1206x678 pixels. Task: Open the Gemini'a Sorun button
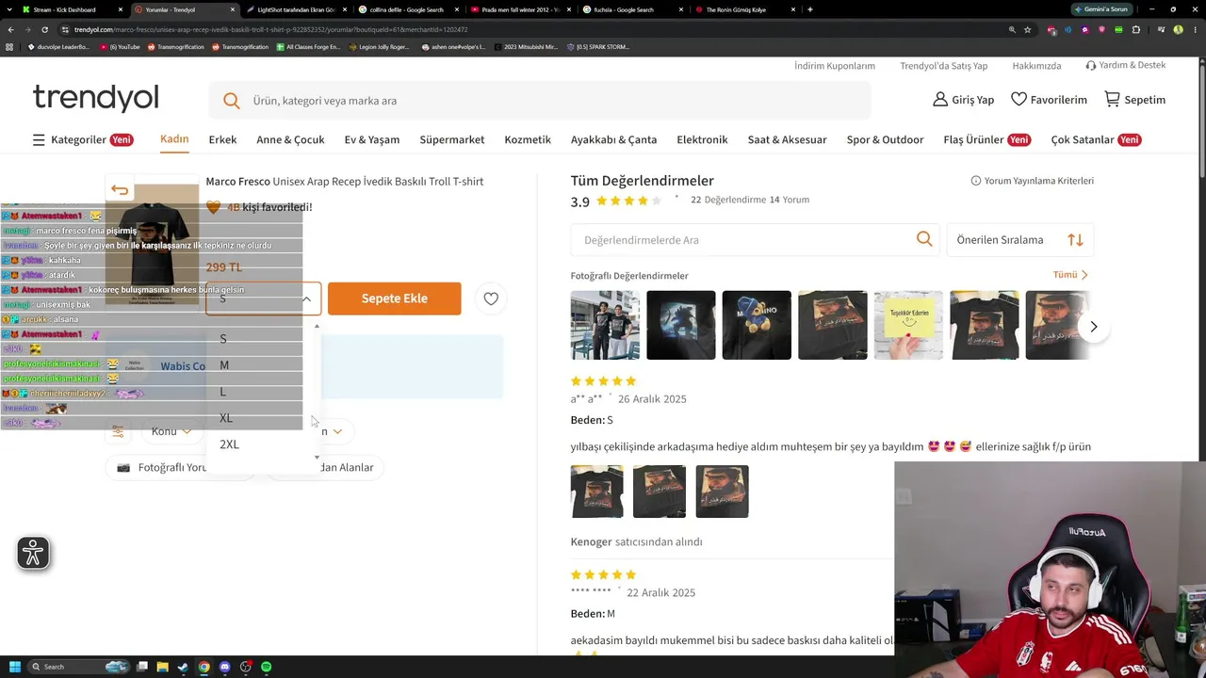[x=1101, y=9]
